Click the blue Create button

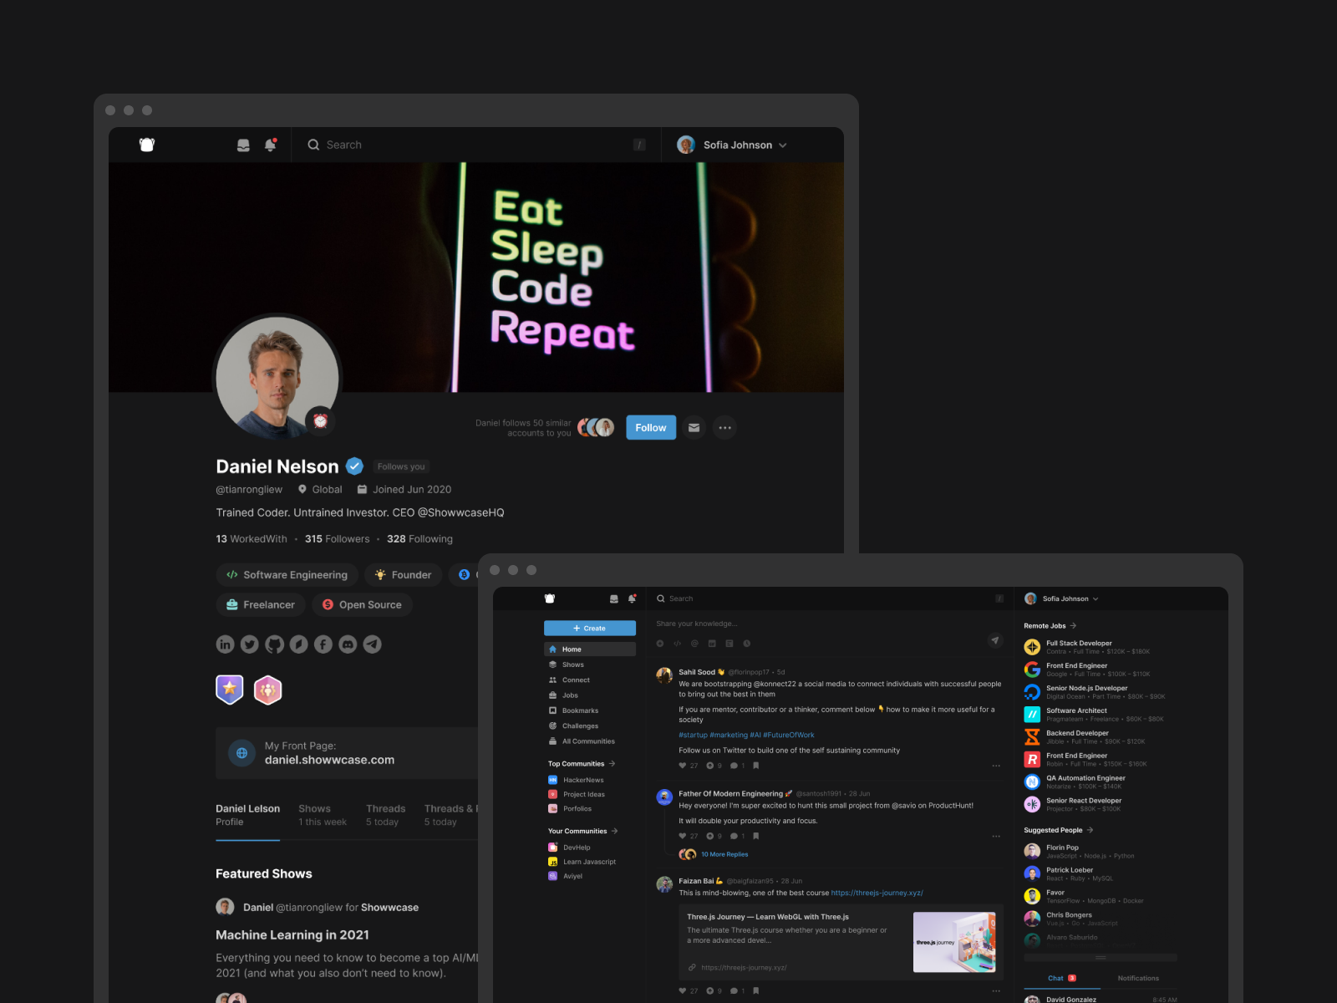590,629
